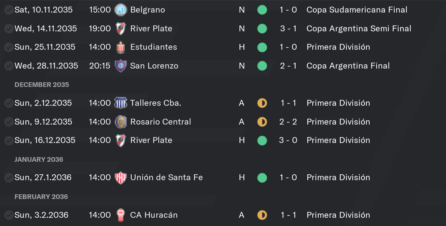Click the CA Huracán balloon badge
This screenshot has width=446, height=226.
121,215
